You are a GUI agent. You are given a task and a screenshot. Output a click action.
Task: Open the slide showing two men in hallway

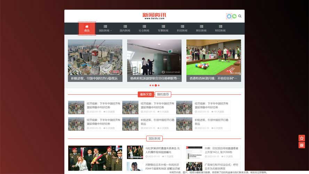154,57
